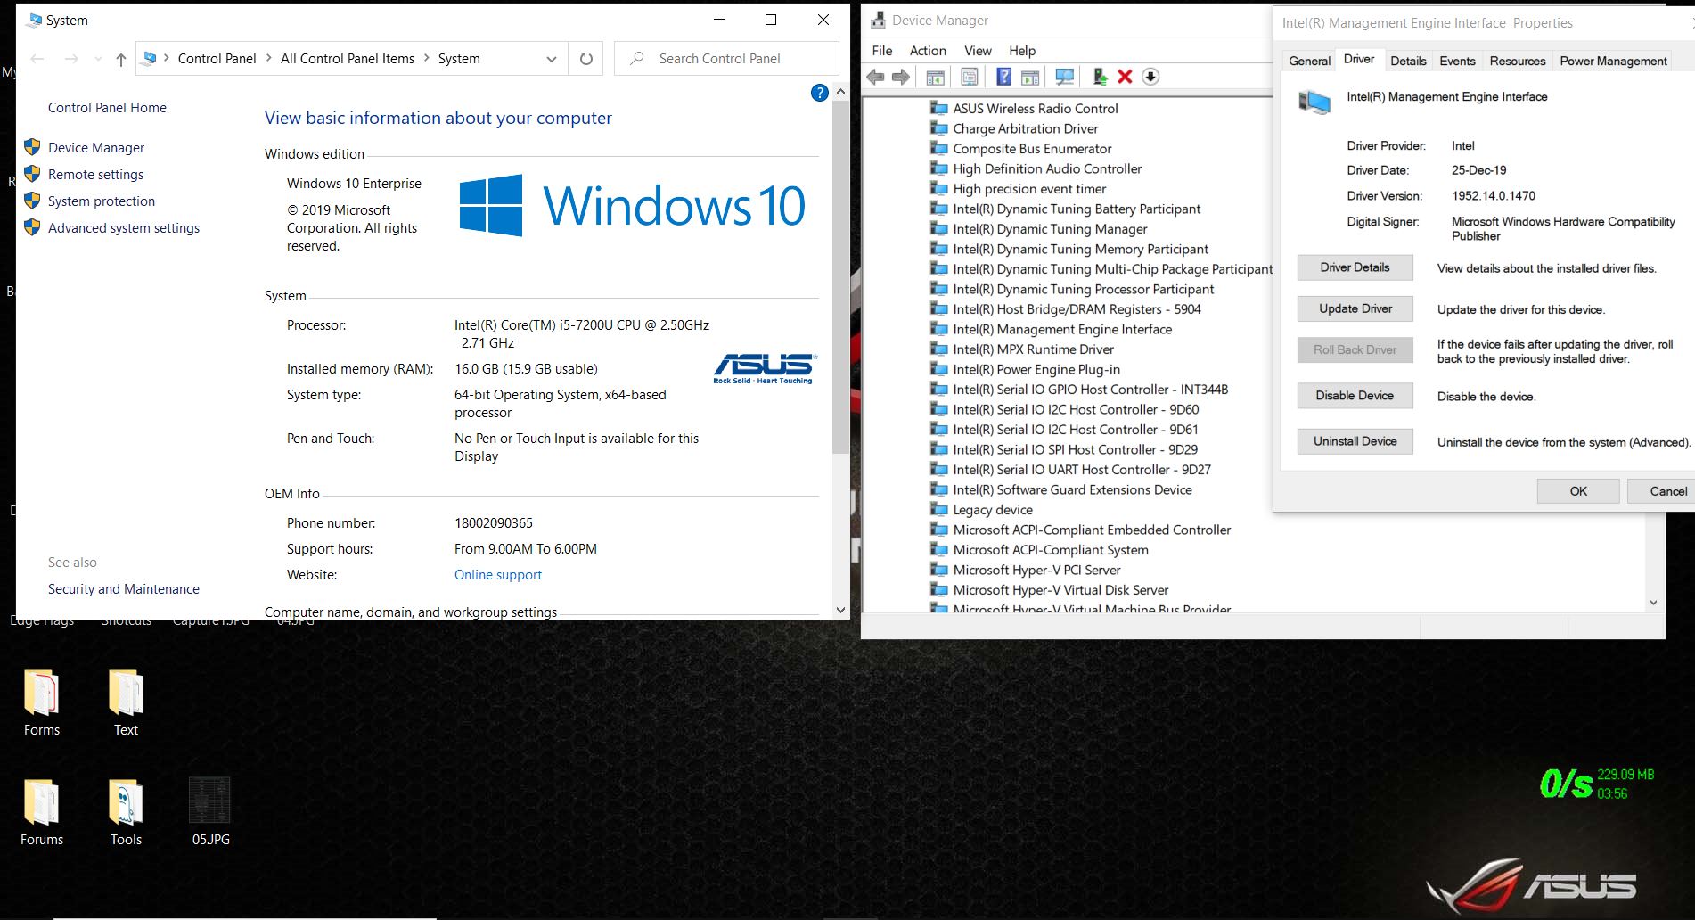Open 05.JPG image file on desktop
The width and height of the screenshot is (1695, 920).
[210, 812]
